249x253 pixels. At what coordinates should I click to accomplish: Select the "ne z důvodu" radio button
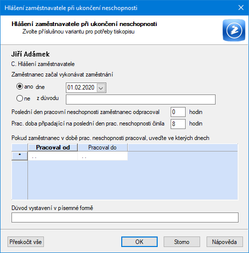tap(19, 98)
